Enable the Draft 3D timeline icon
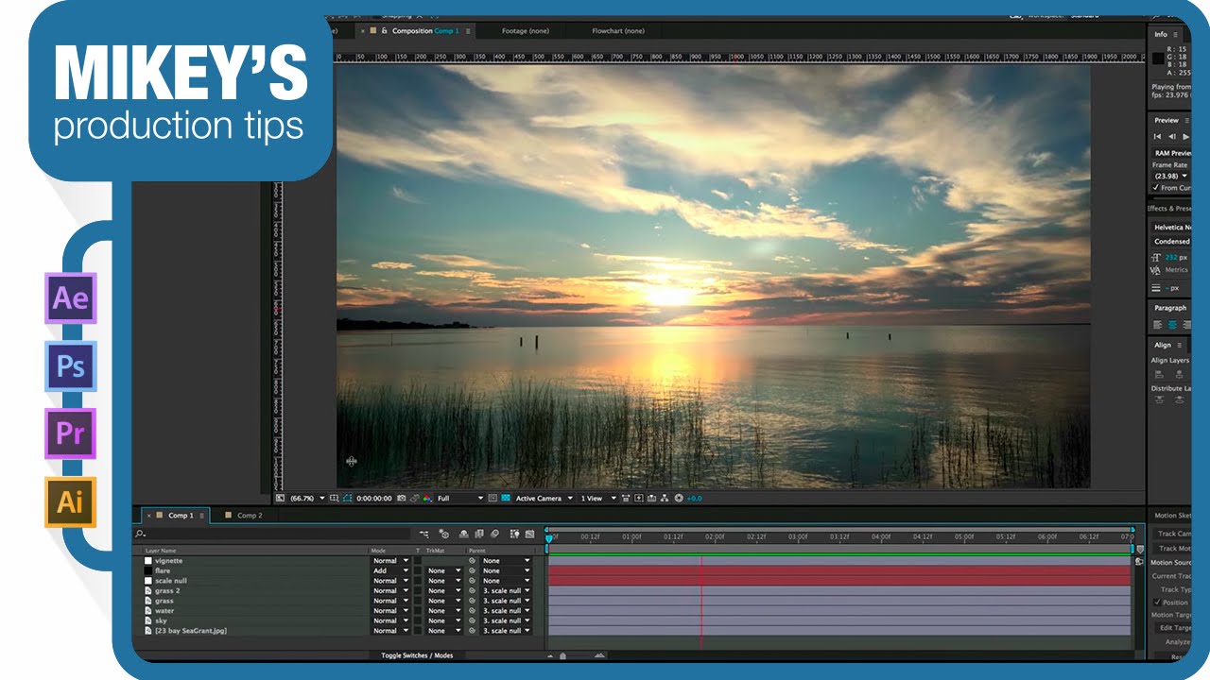The width and height of the screenshot is (1210, 680). click(x=444, y=534)
